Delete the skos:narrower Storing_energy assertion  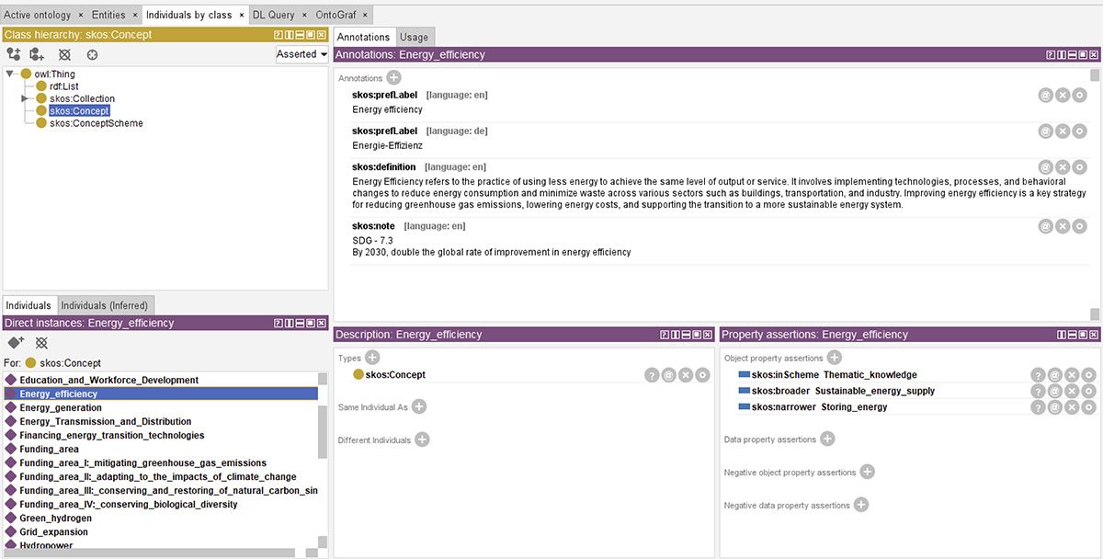(1072, 407)
